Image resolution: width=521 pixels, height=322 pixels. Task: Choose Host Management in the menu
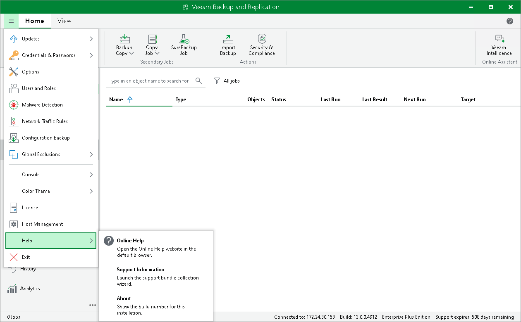(x=51, y=224)
